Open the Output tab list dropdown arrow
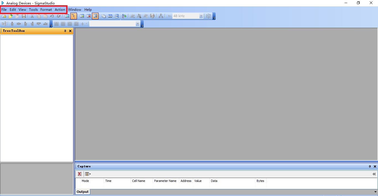The image size is (378, 196). 375,192
